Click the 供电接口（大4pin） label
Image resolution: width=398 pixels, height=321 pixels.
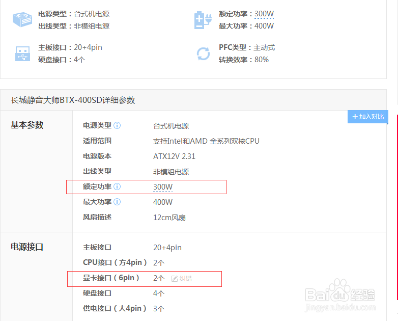(115, 308)
